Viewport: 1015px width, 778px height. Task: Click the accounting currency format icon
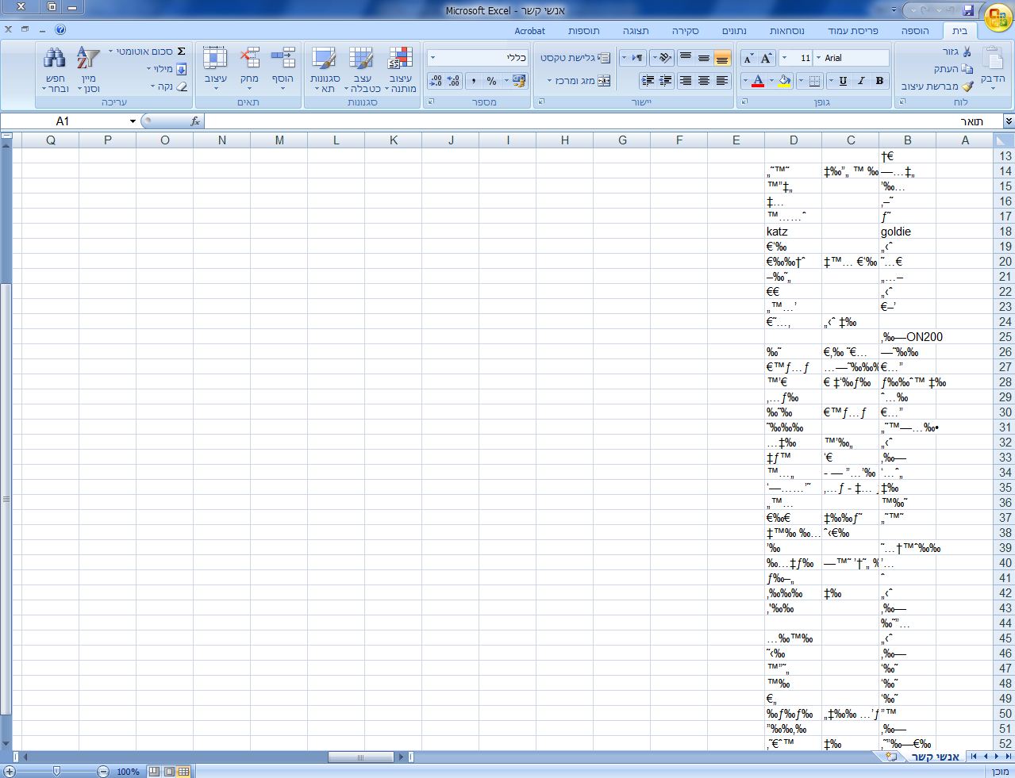tap(519, 81)
